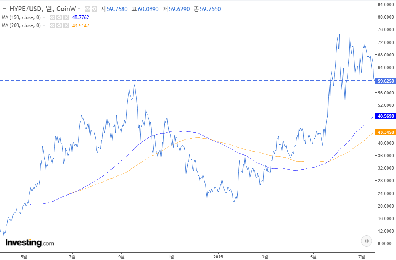Click the 68.0000 price axis tick
The width and height of the screenshot is (396, 260).
[x=386, y=55]
